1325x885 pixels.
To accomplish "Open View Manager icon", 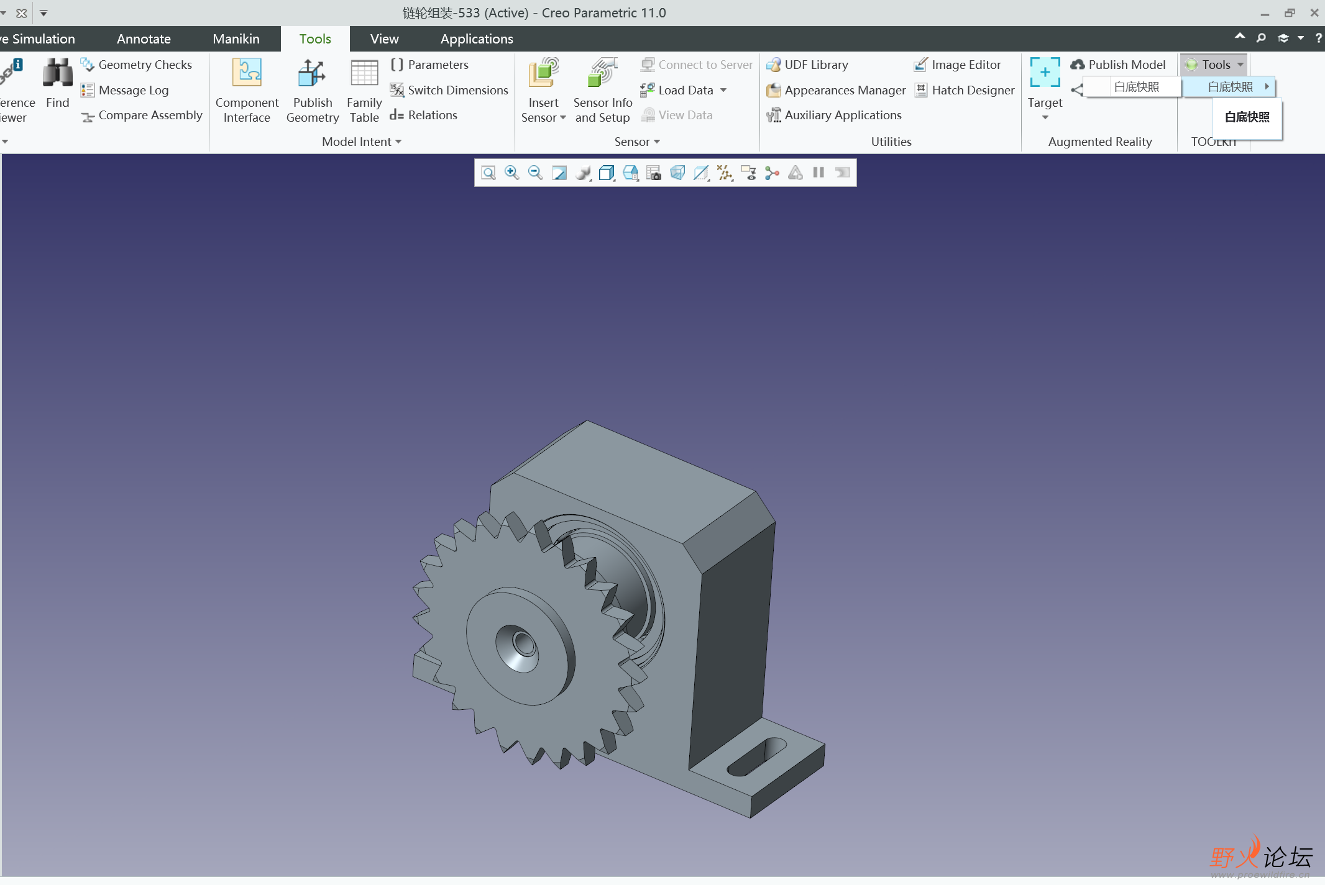I will point(654,173).
